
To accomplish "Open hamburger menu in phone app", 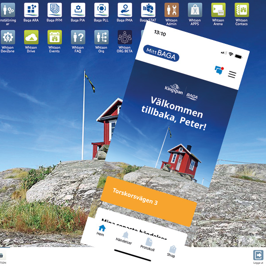I will coord(232,74).
